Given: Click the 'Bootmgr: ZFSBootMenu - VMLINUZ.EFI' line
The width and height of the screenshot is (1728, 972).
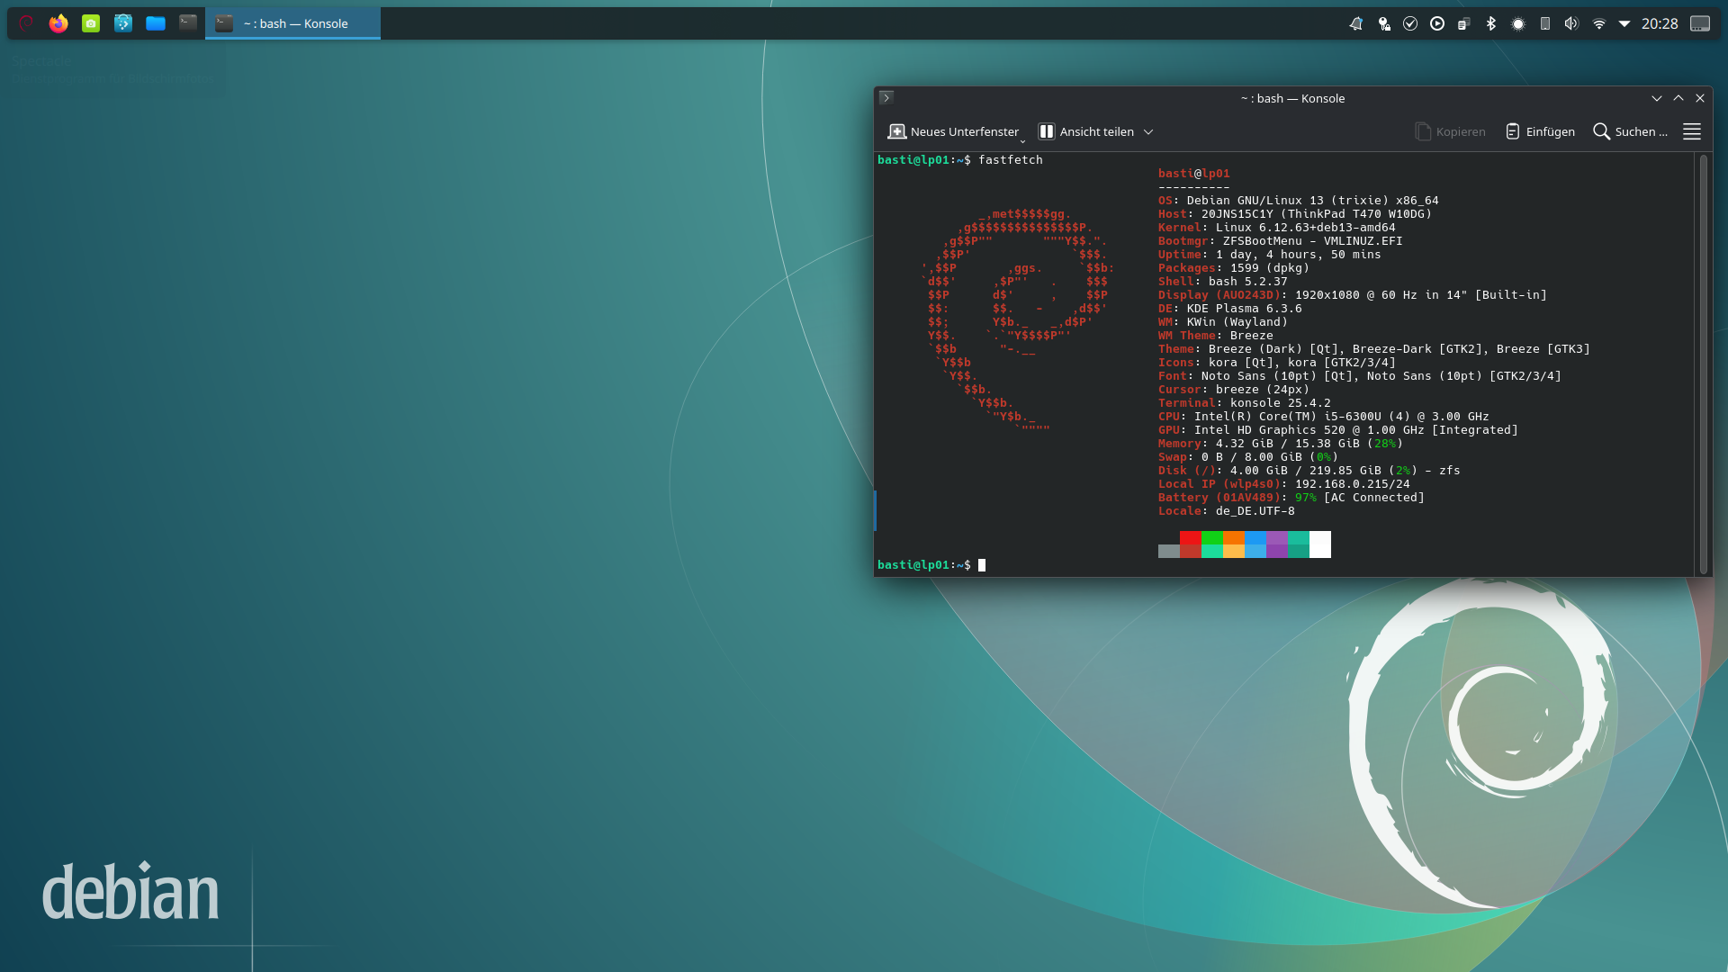Looking at the screenshot, I should coord(1281,241).
